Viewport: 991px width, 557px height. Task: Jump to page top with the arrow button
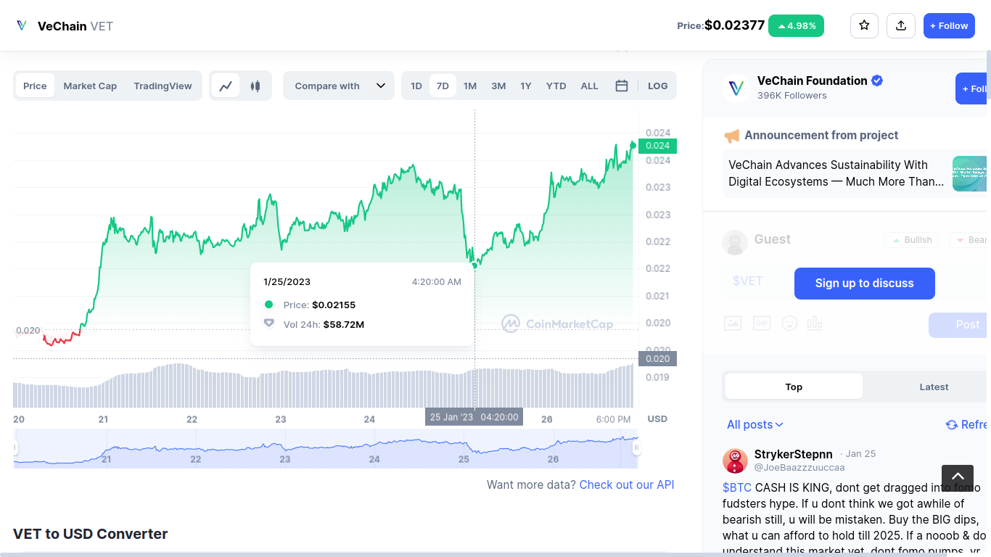pos(958,476)
